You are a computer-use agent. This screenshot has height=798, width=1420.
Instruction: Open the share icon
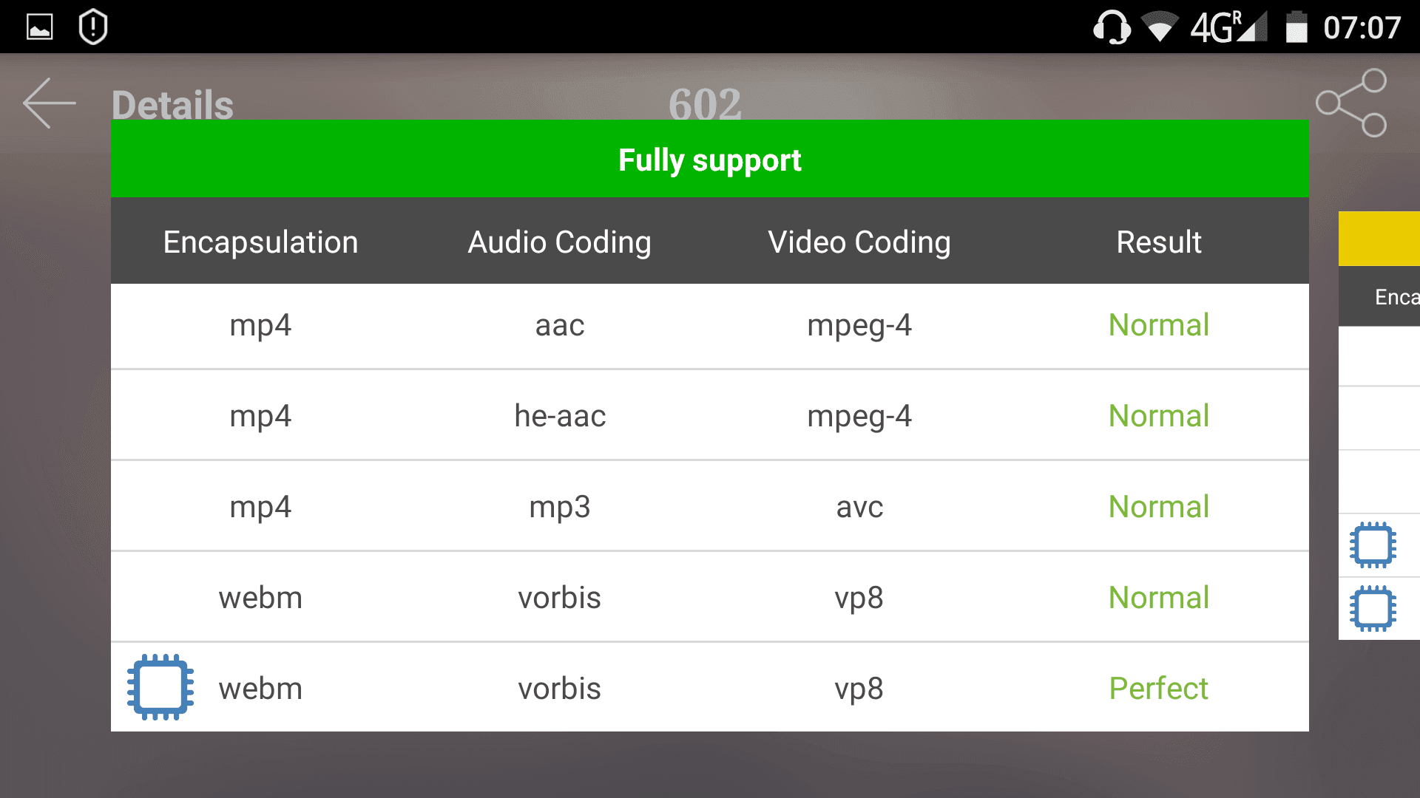pos(1351,103)
